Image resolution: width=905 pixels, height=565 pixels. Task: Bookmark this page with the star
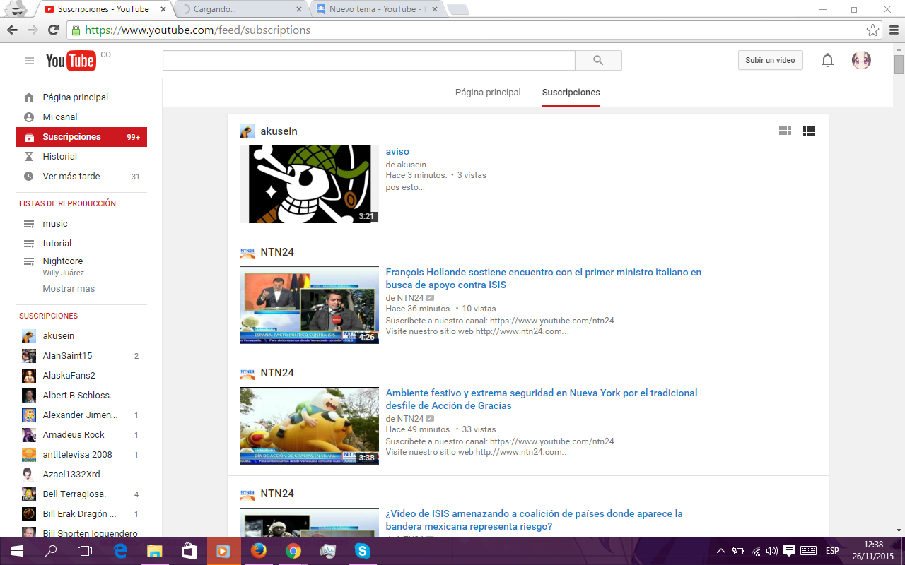point(872,30)
